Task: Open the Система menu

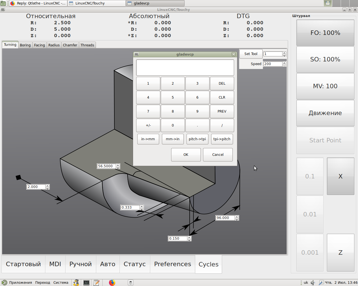Action: tap(61, 282)
